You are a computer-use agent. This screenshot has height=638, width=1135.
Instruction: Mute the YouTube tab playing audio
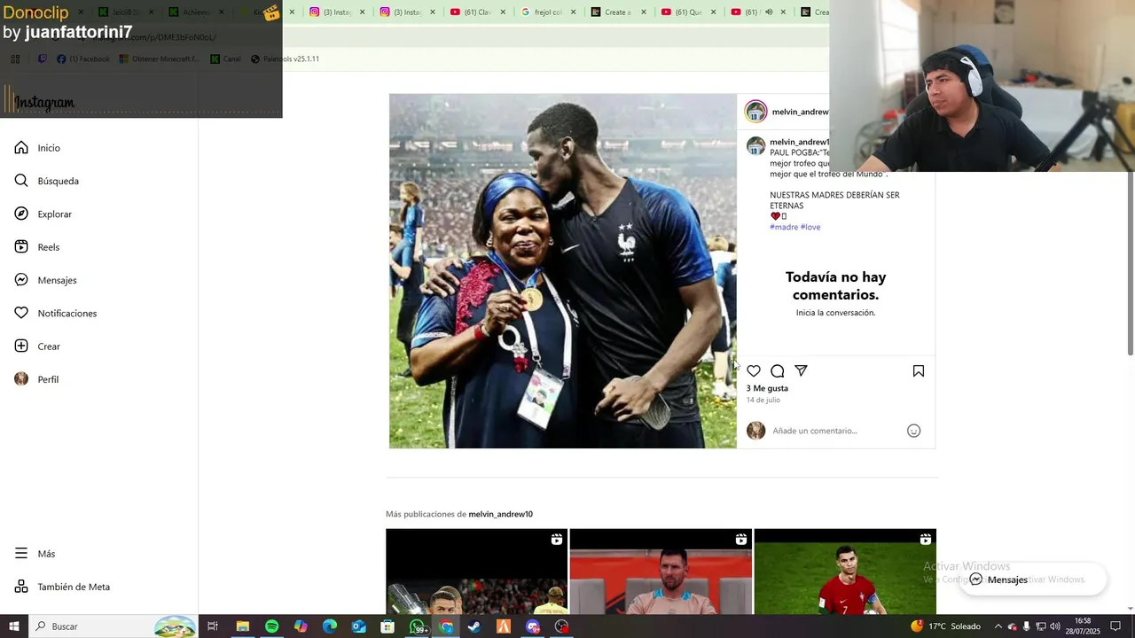769,12
